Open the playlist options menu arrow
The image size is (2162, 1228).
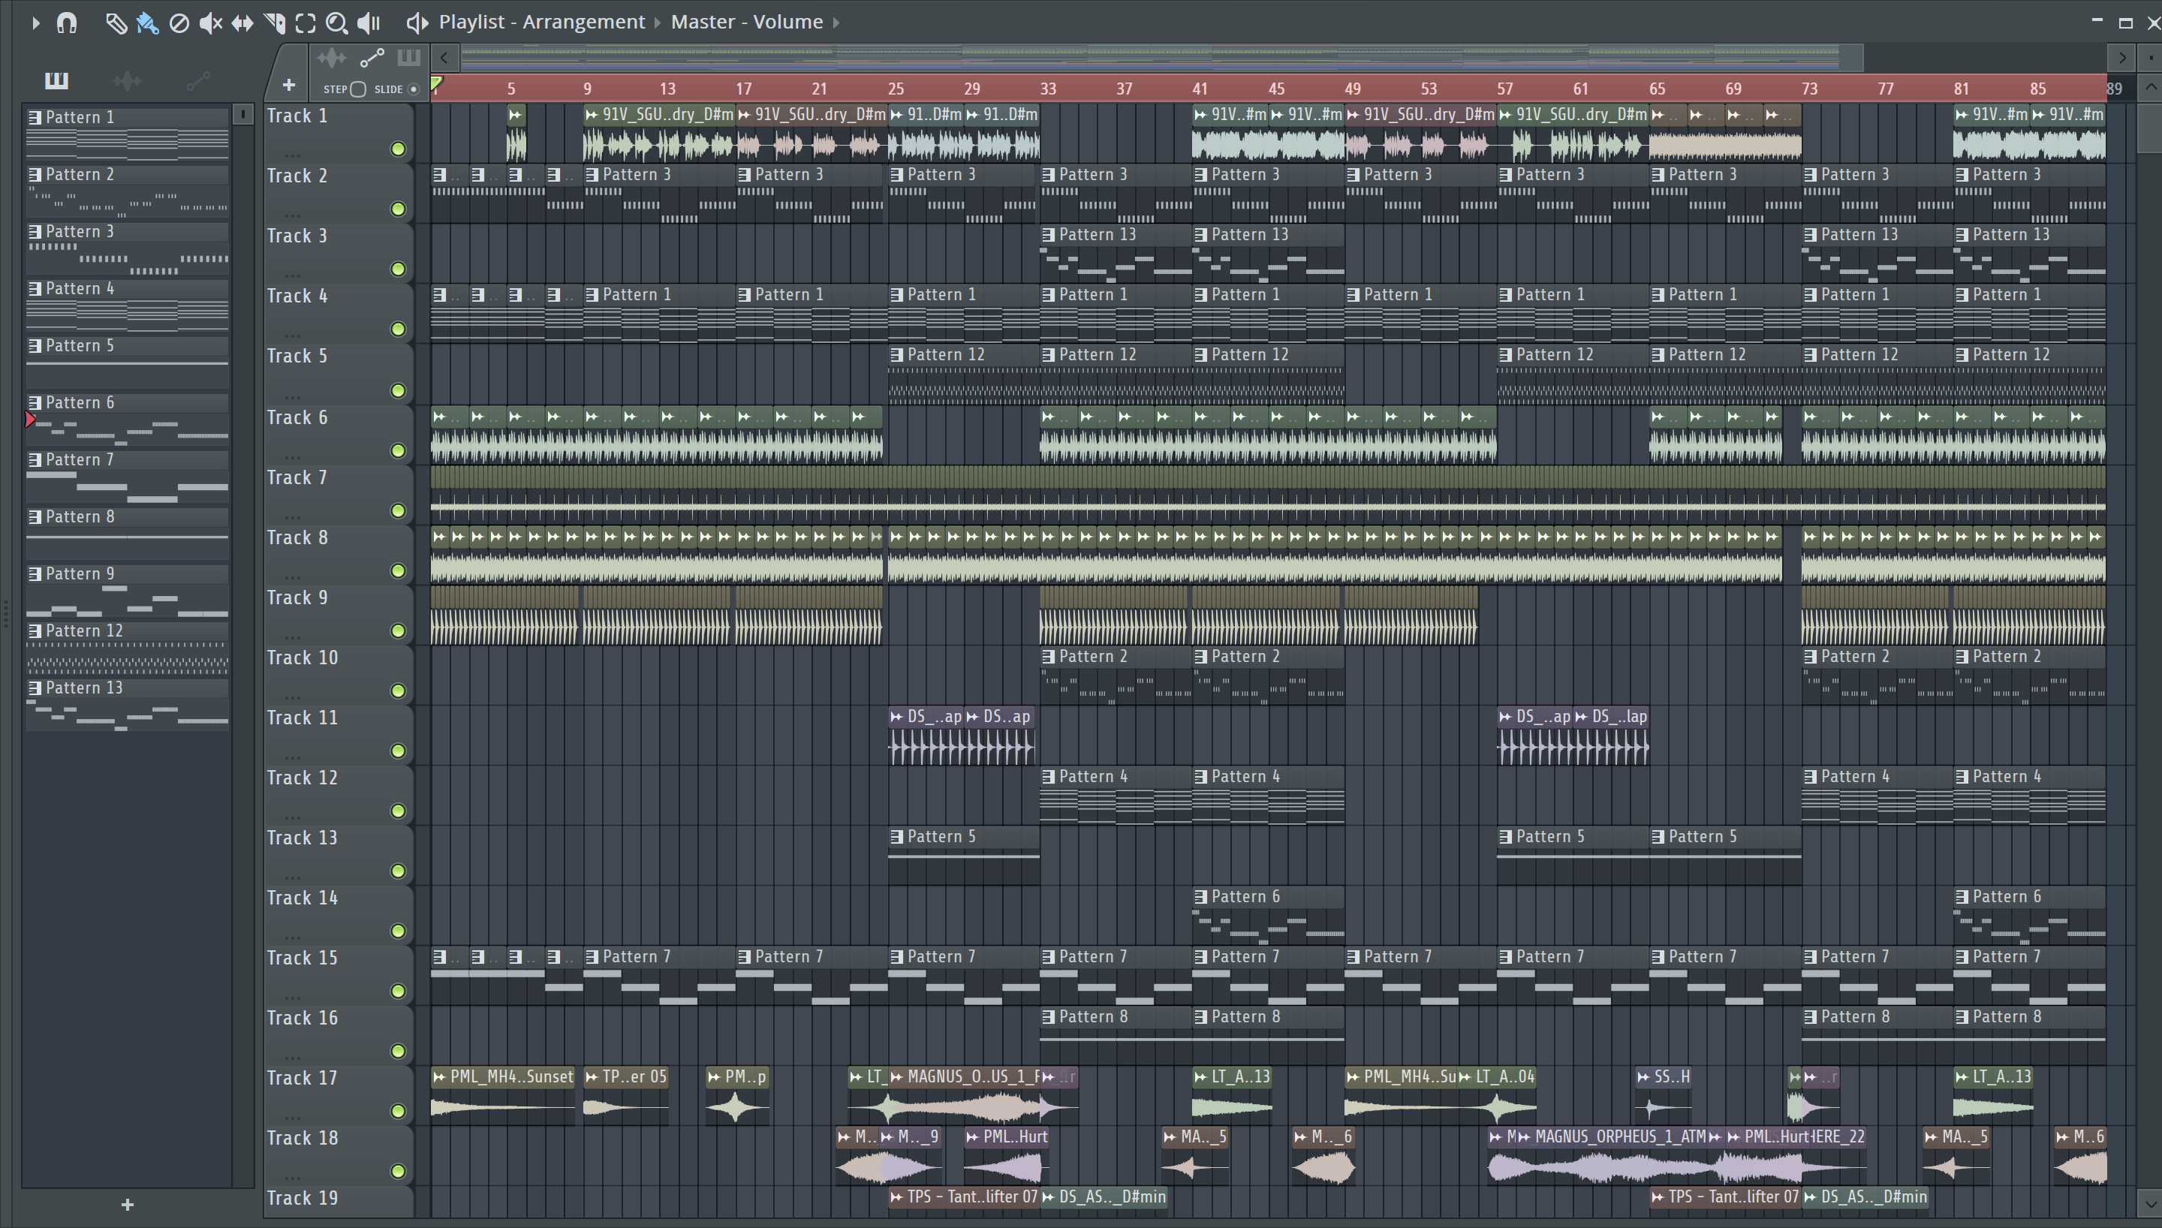pos(35,23)
